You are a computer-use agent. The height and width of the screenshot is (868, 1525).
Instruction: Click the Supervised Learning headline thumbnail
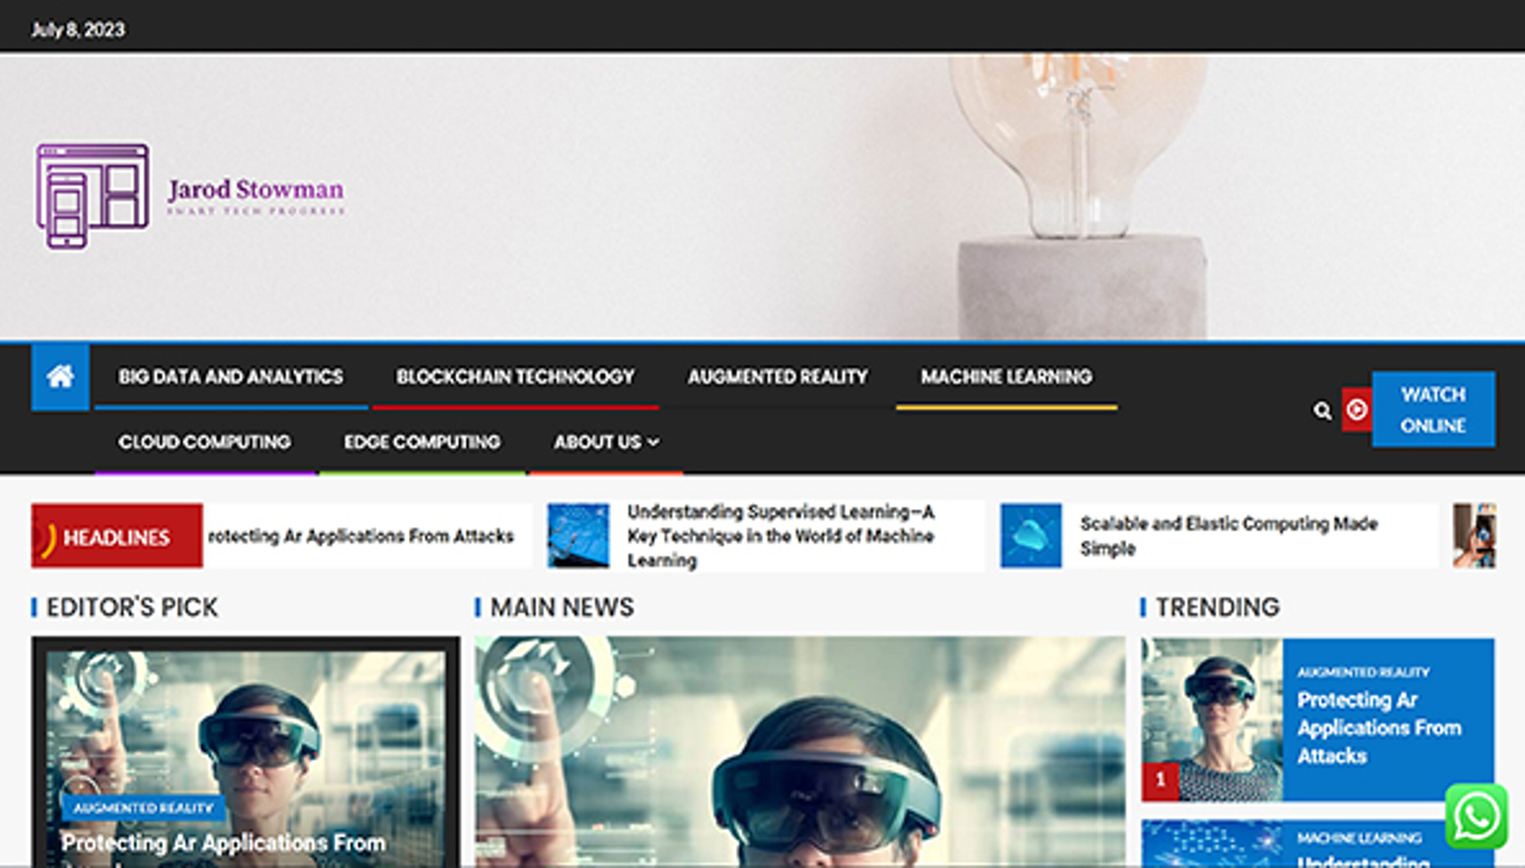click(x=578, y=535)
